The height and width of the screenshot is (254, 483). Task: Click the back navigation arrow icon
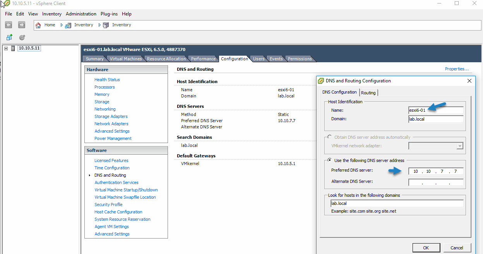[9, 25]
